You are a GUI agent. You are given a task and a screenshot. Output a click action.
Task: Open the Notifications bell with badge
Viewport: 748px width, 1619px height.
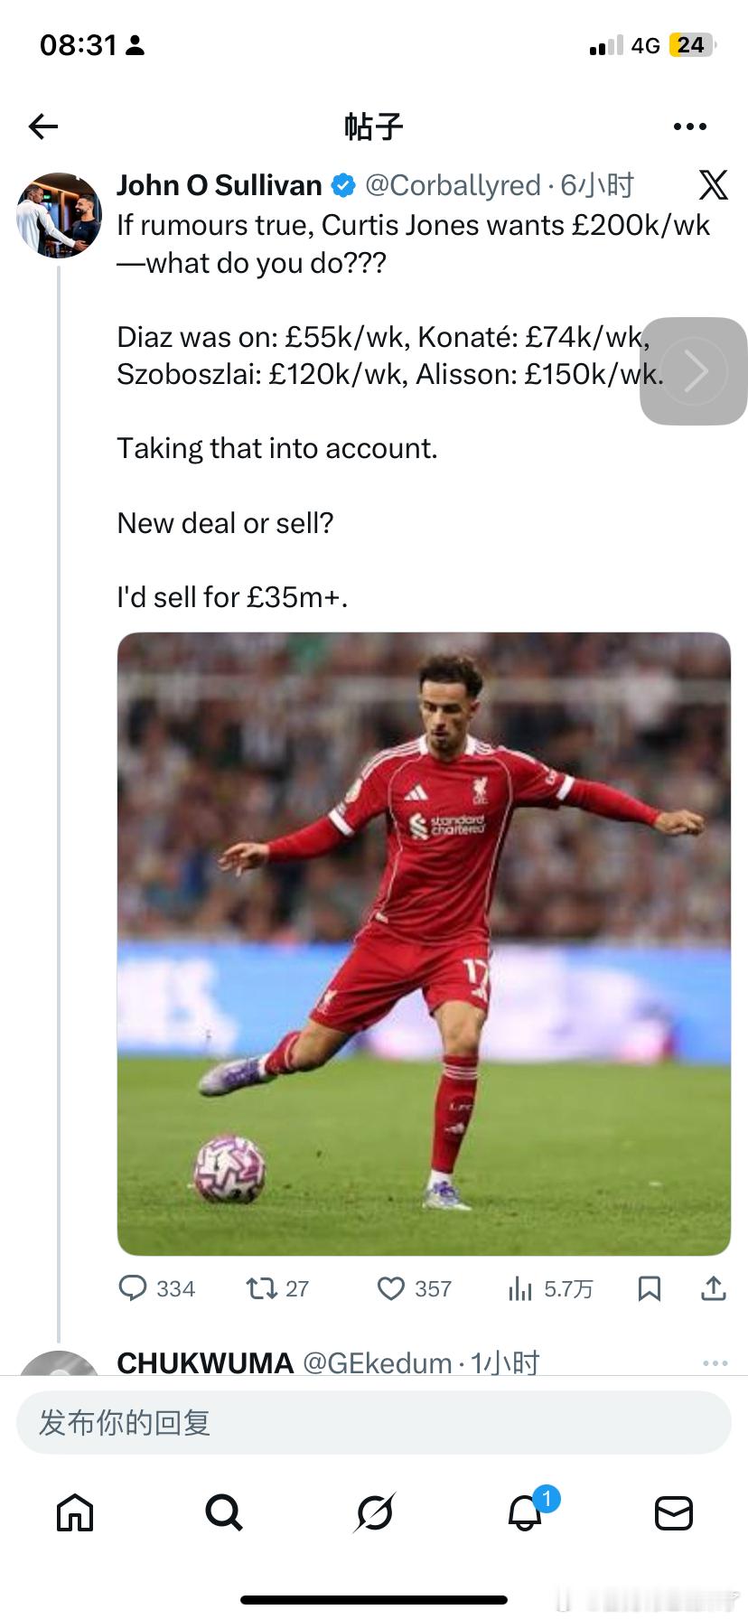pyautogui.click(x=525, y=1511)
